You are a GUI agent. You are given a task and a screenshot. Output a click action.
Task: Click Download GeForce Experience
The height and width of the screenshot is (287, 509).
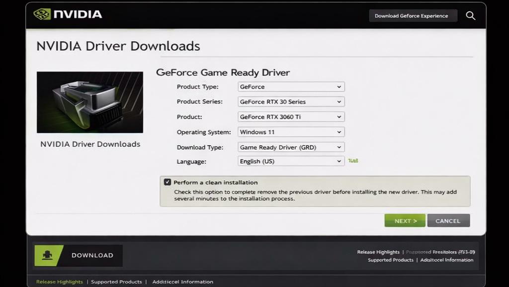tap(413, 15)
